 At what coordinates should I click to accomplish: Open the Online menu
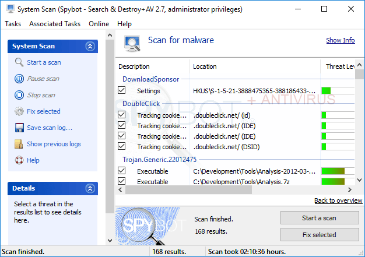[99, 24]
